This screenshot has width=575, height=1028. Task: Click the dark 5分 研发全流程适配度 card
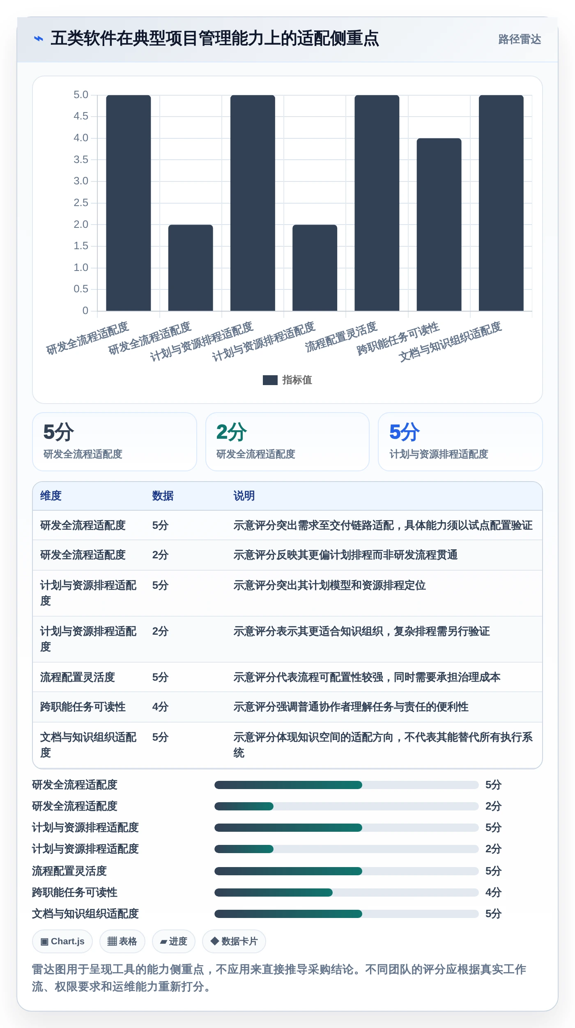point(115,442)
